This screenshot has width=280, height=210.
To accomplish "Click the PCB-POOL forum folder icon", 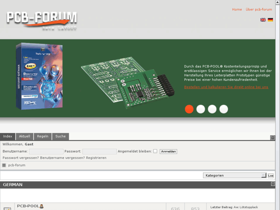I will coord(7,208).
